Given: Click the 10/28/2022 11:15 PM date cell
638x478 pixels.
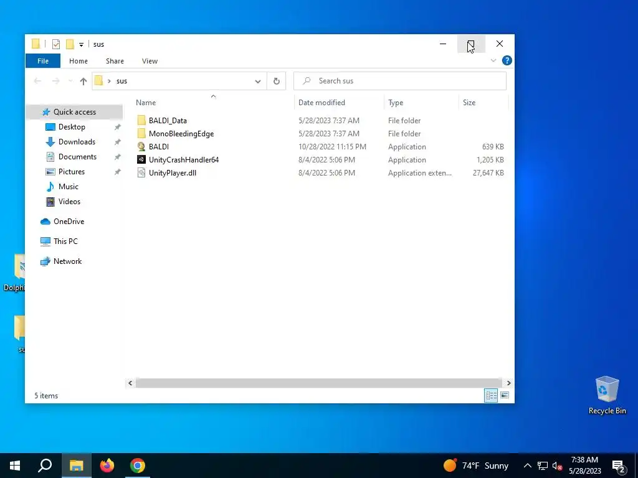Looking at the screenshot, I should 332,147.
